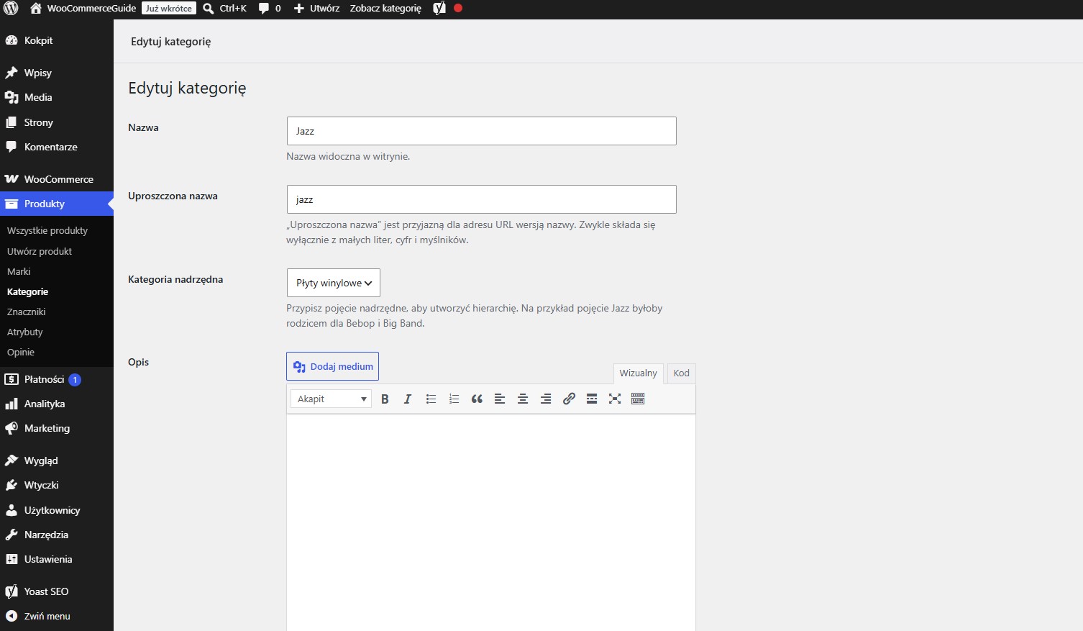1083x631 pixels.
Task: Switch to Kod editor tab
Action: 681,373
